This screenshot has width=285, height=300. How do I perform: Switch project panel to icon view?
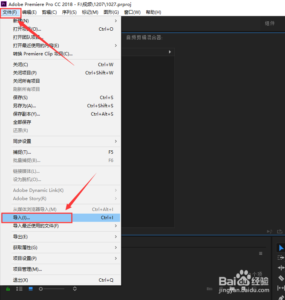pos(31,289)
